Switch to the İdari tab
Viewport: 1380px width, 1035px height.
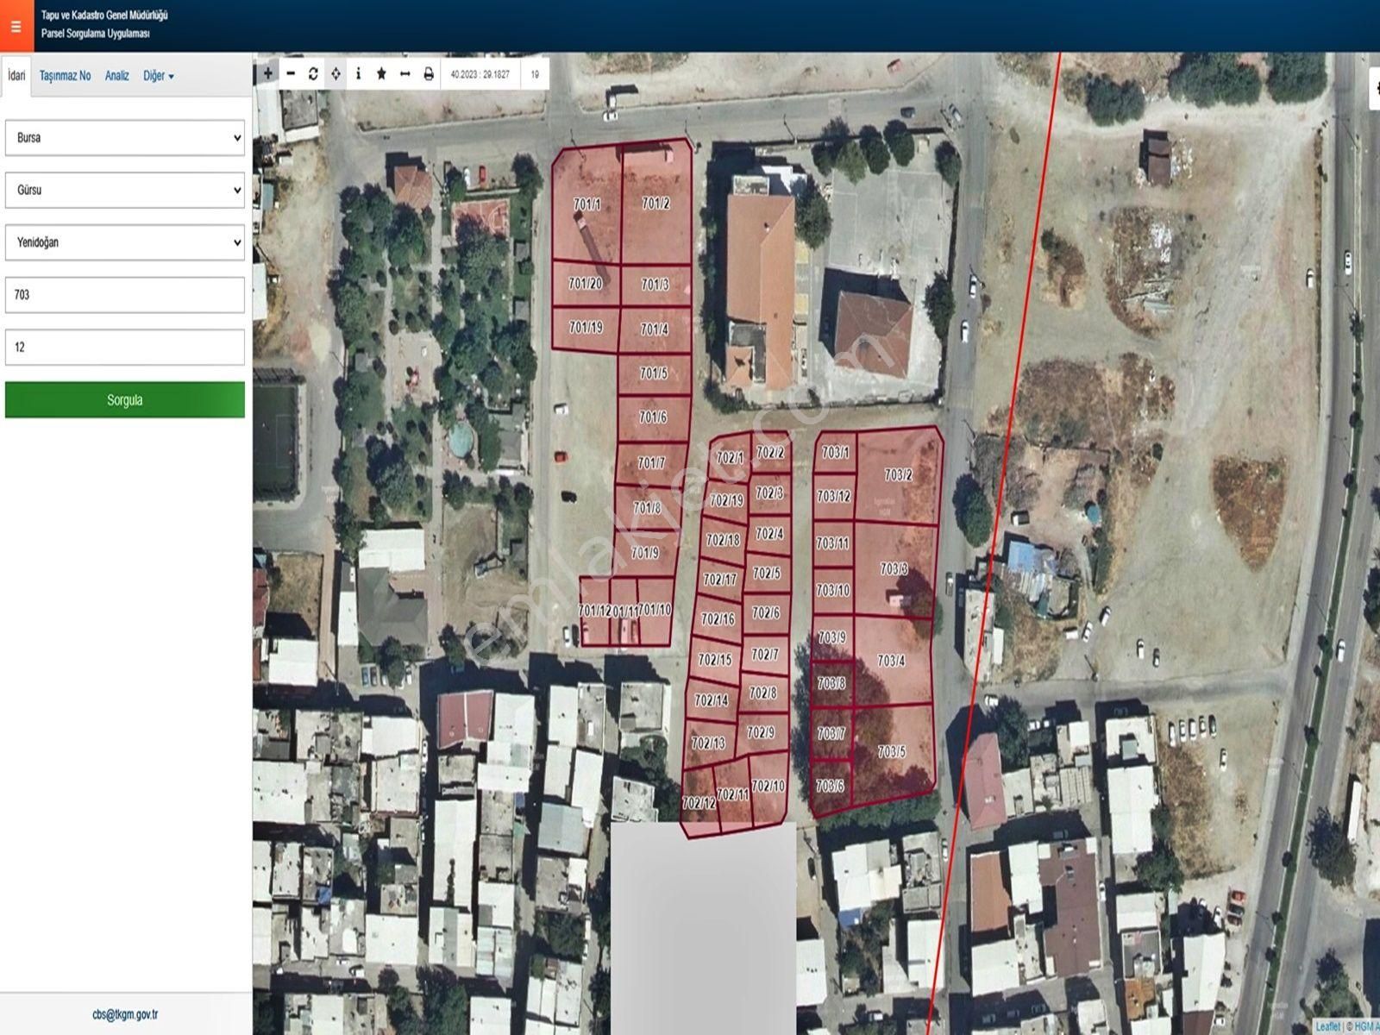pyautogui.click(x=16, y=76)
